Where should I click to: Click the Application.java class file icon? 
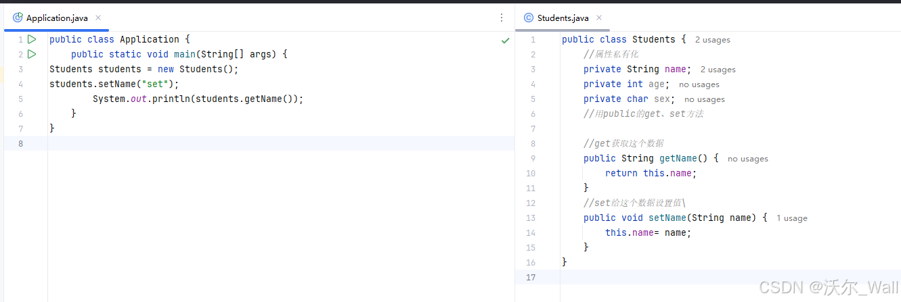click(18, 18)
